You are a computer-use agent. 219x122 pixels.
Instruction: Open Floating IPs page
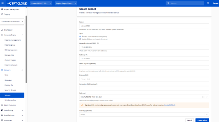pos(8,85)
